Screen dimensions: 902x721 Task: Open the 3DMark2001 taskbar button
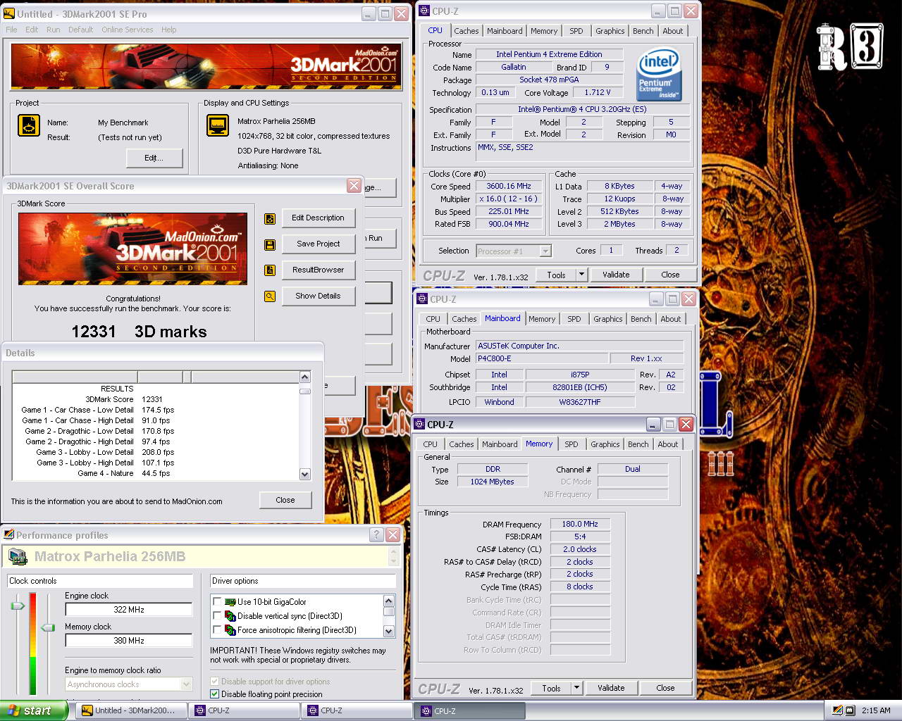[132, 710]
